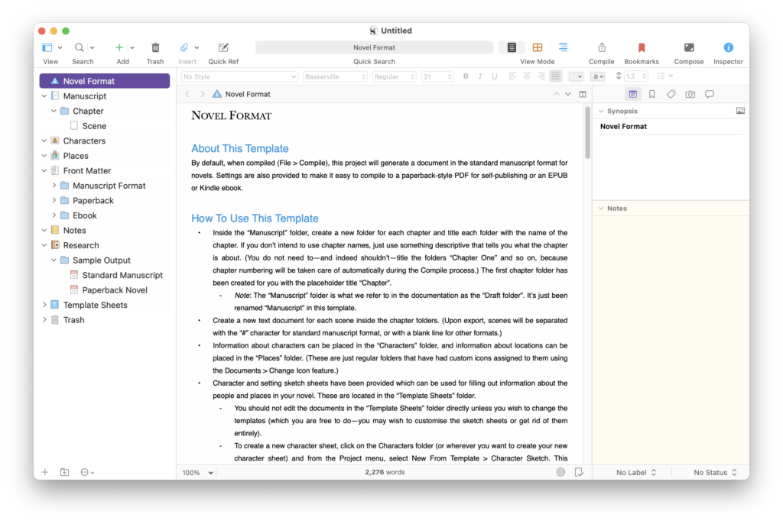This screenshot has height=524, width=783.
Task: Enter Compose mode
Action: coord(689,47)
